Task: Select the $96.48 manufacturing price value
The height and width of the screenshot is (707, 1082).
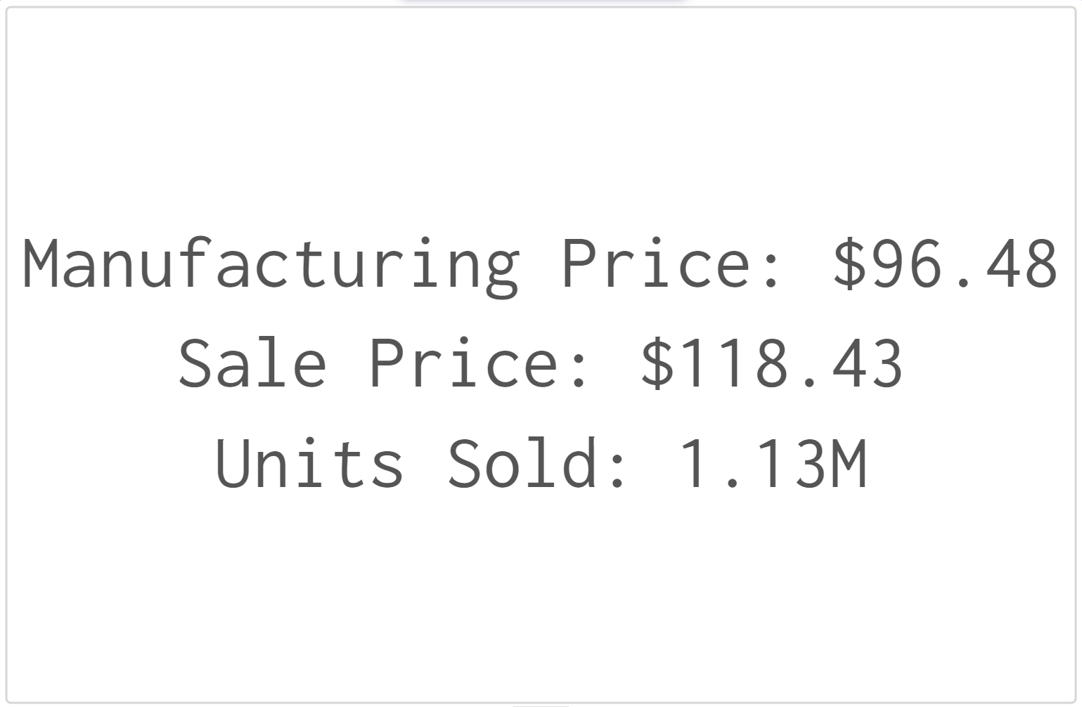Action: (946, 264)
